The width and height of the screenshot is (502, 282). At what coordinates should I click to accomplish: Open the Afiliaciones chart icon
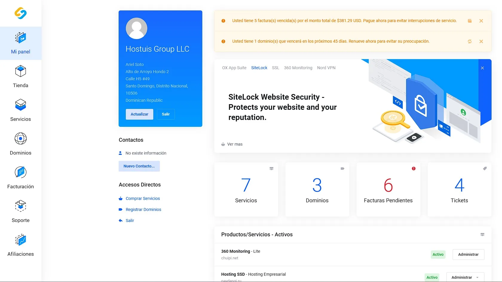pos(21,240)
